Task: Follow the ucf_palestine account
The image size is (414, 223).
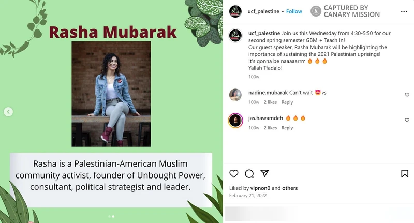Action: click(x=294, y=11)
